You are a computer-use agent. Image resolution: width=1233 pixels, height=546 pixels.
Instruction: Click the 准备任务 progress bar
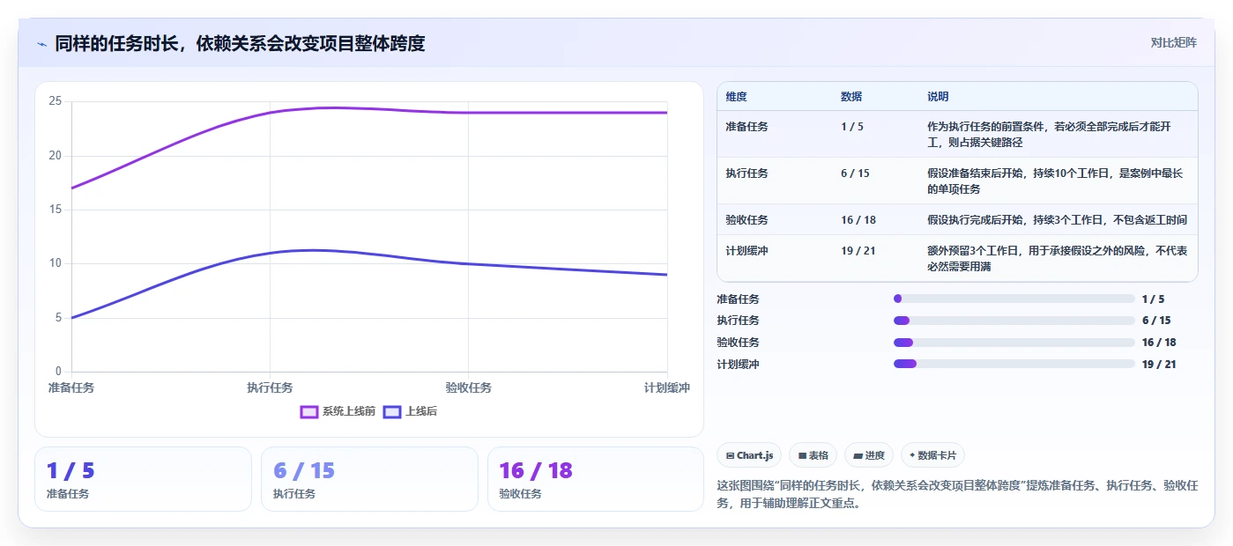click(1014, 299)
